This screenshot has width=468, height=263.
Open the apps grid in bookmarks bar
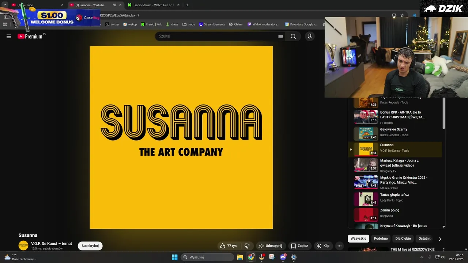coord(5,24)
